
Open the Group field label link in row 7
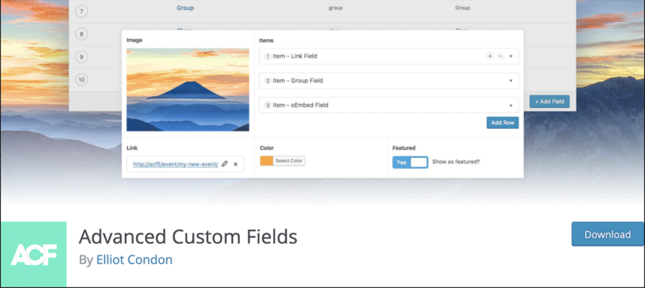[x=185, y=8]
